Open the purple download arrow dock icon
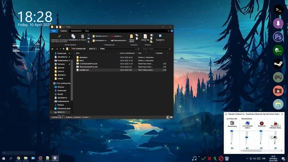Screen dimensions: 288x162 click(278, 23)
